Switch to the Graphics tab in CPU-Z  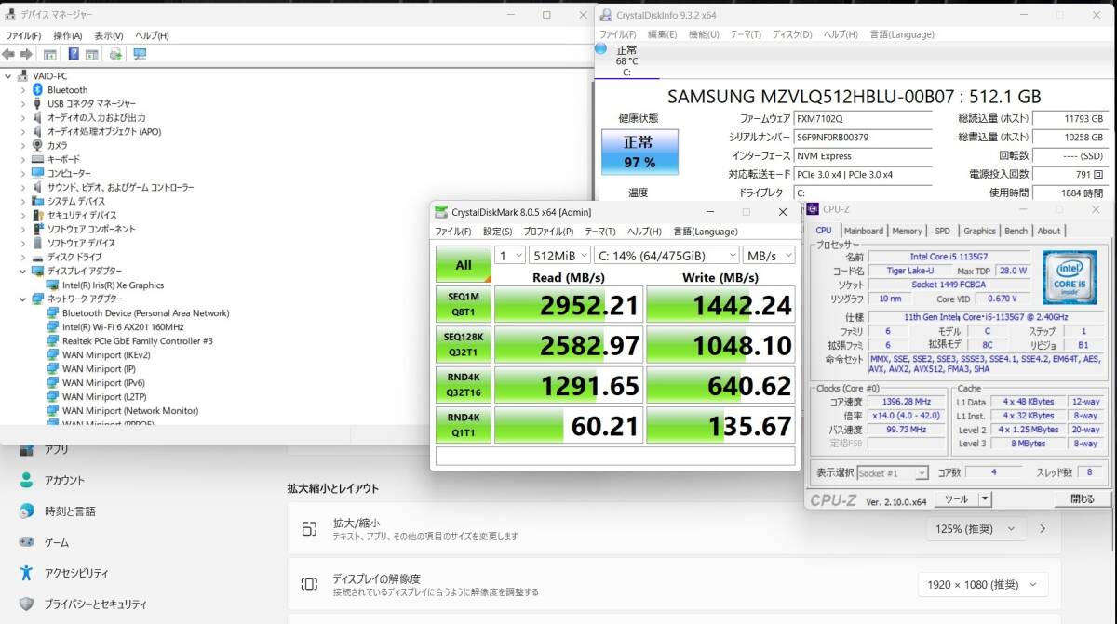979,231
